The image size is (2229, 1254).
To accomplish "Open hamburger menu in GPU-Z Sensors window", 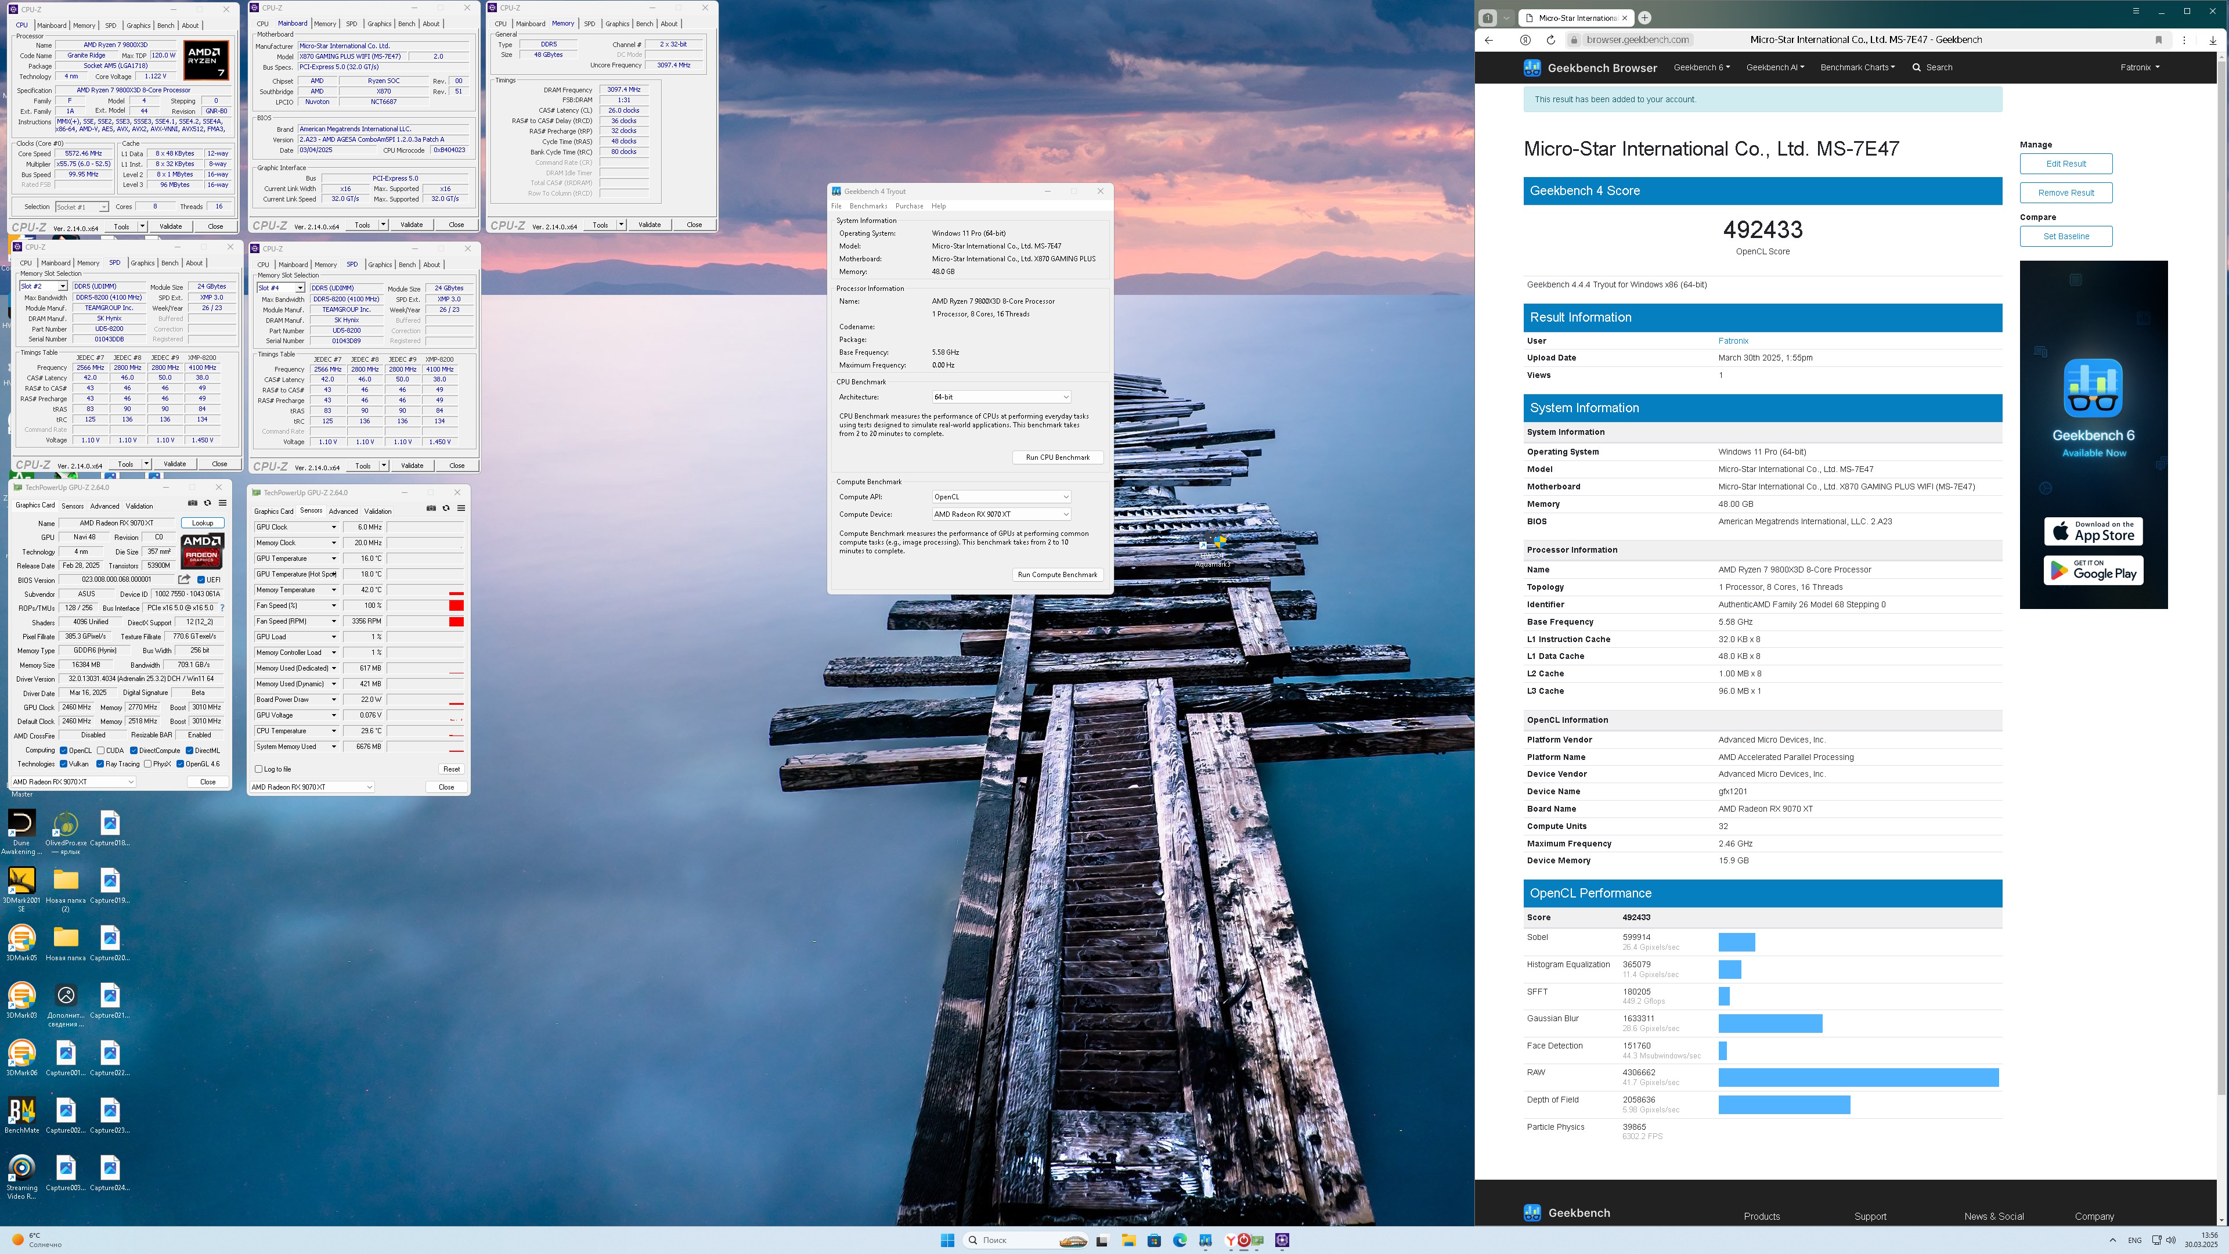I will 461,508.
